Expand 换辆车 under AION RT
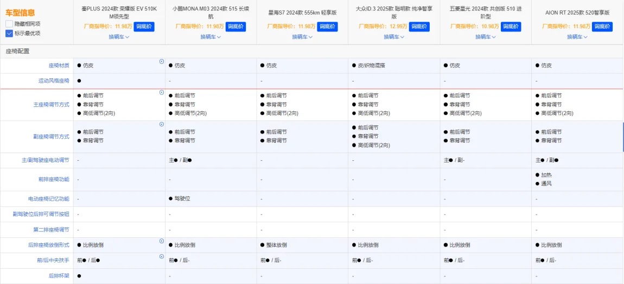This screenshot has width=624, height=284. [577, 36]
